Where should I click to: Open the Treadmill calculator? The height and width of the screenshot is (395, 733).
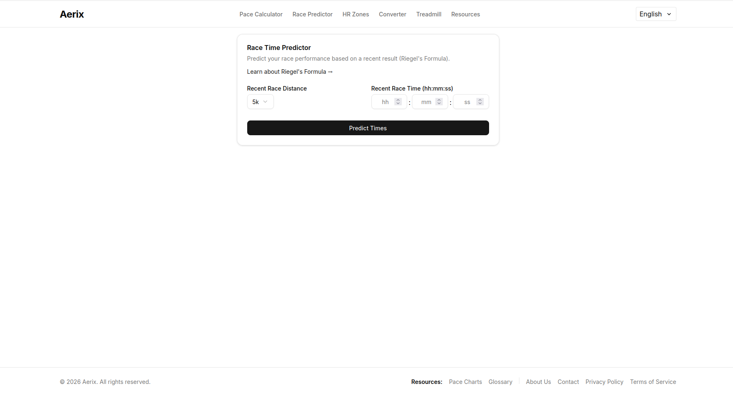pos(428,14)
